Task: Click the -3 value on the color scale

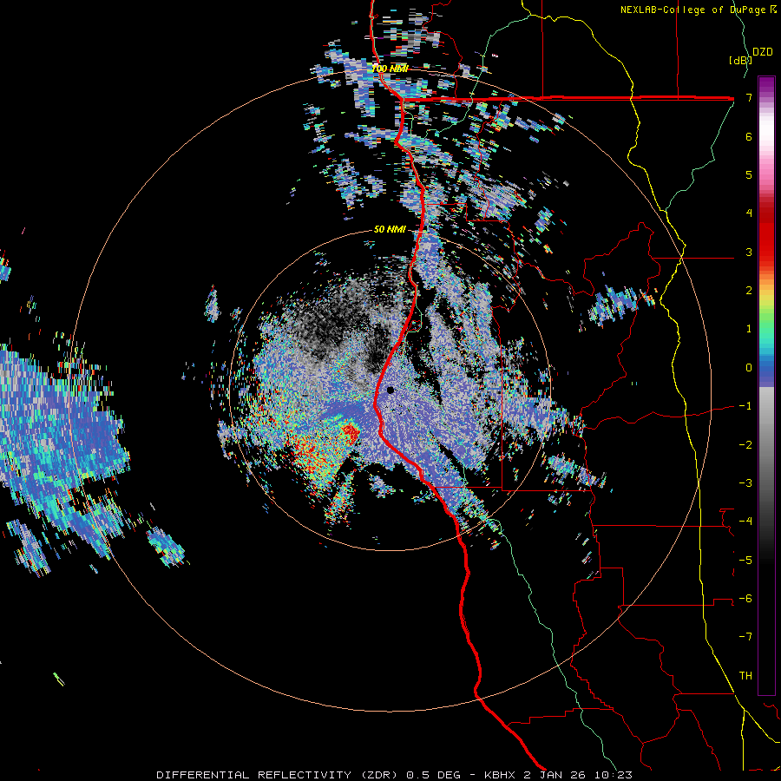Action: pos(745,483)
